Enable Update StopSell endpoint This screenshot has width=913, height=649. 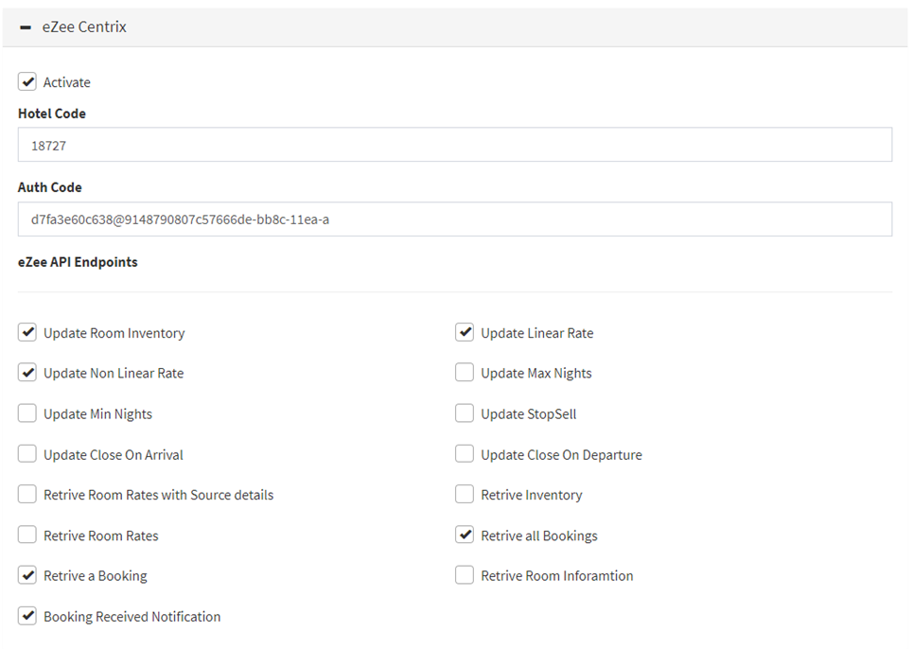[465, 413]
